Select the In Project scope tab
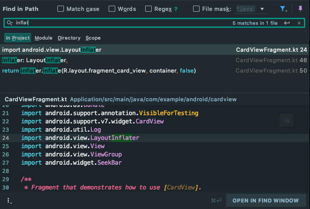This screenshot has width=310, height=209. click(17, 38)
